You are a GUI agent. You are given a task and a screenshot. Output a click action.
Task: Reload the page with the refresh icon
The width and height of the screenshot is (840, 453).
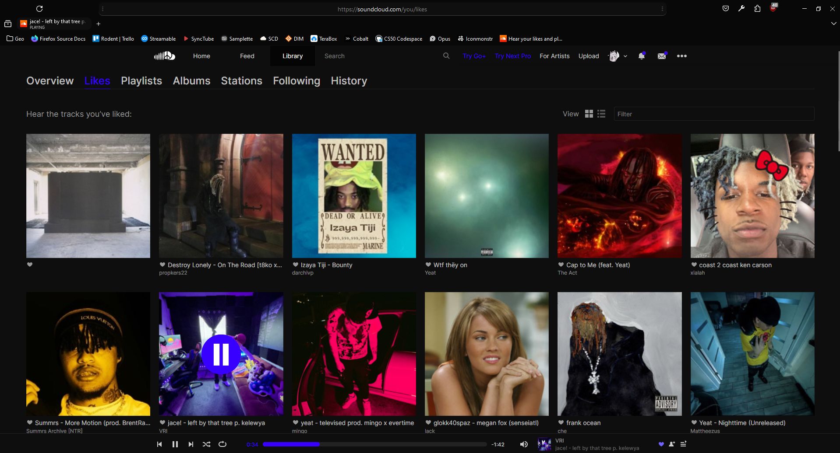[39, 9]
